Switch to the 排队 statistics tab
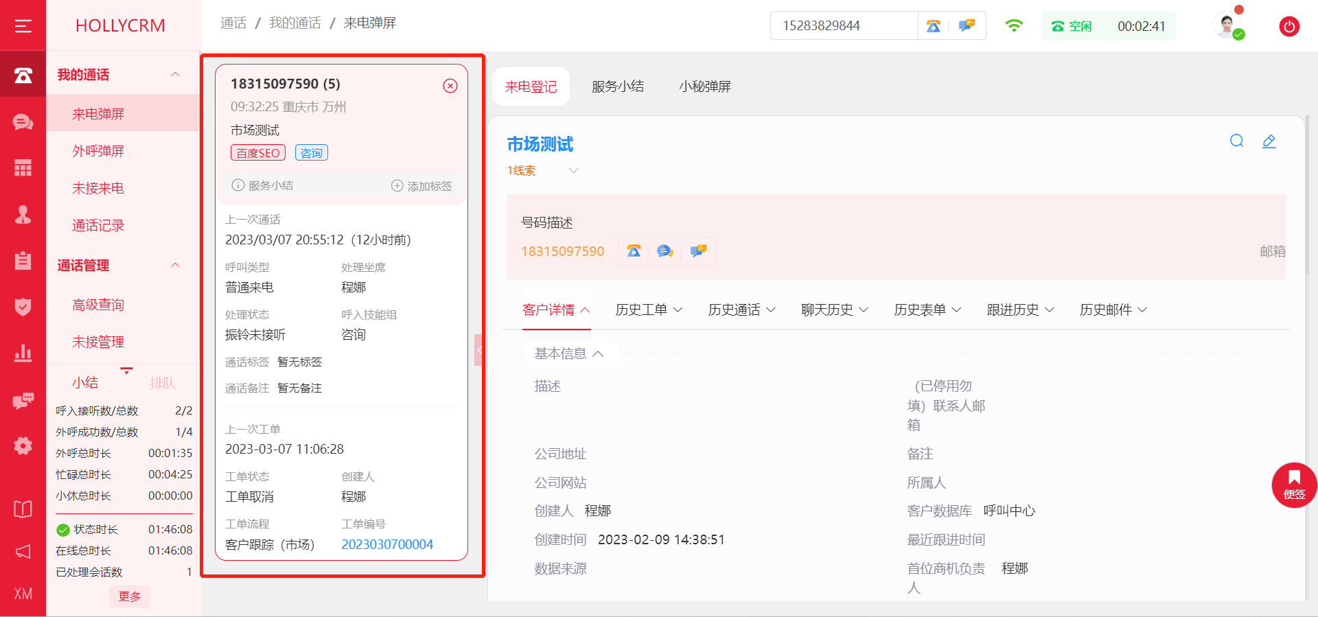This screenshot has height=617, width=1318. tap(163, 383)
